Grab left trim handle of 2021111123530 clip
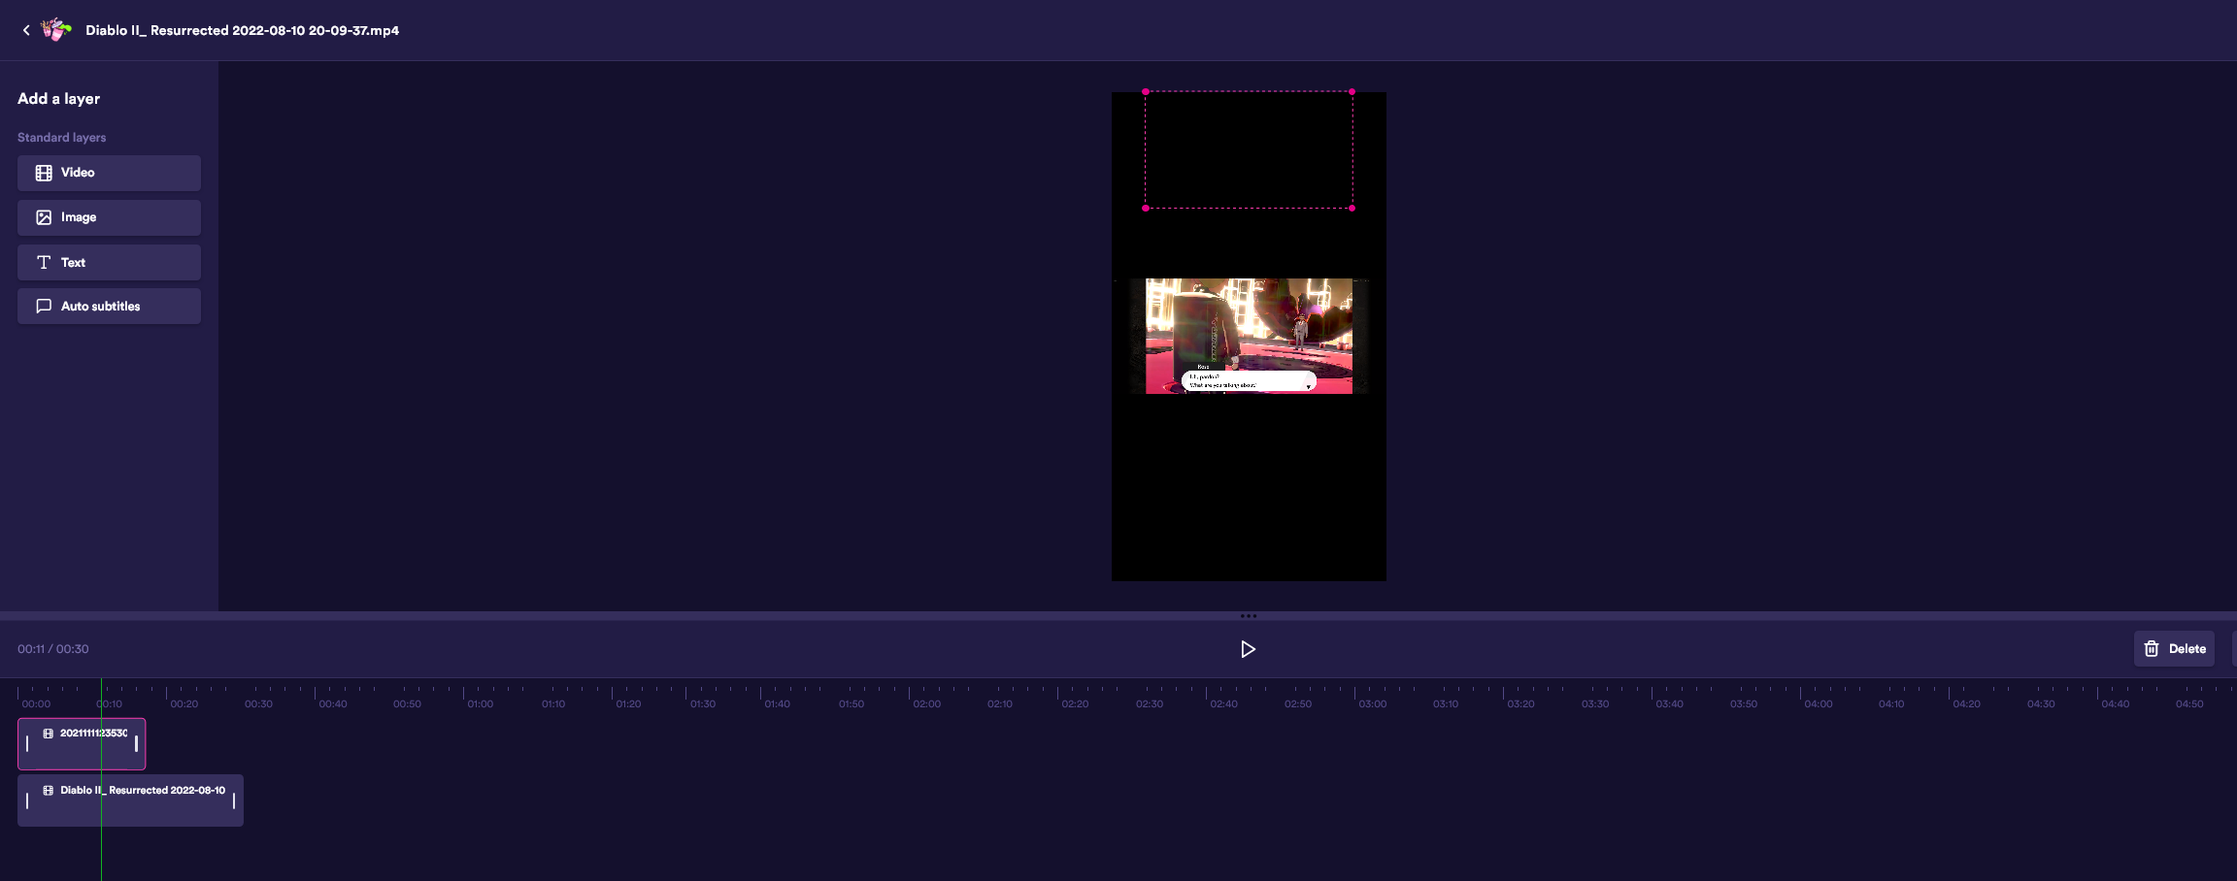This screenshot has width=2237, height=881. (x=27, y=744)
